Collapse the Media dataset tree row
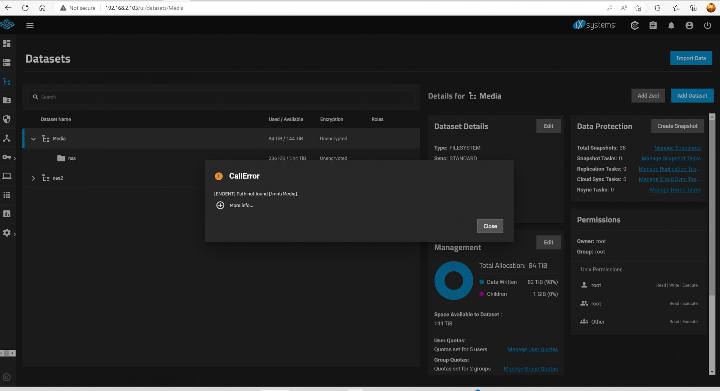The width and height of the screenshot is (720, 391). coord(33,139)
